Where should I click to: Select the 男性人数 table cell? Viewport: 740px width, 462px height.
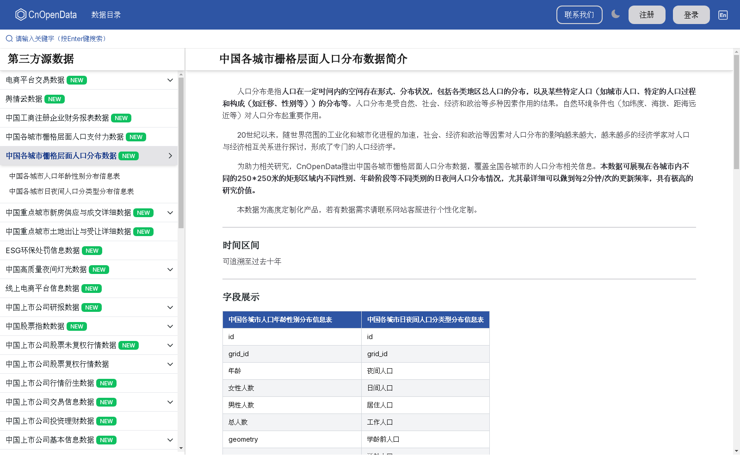pyautogui.click(x=292, y=405)
